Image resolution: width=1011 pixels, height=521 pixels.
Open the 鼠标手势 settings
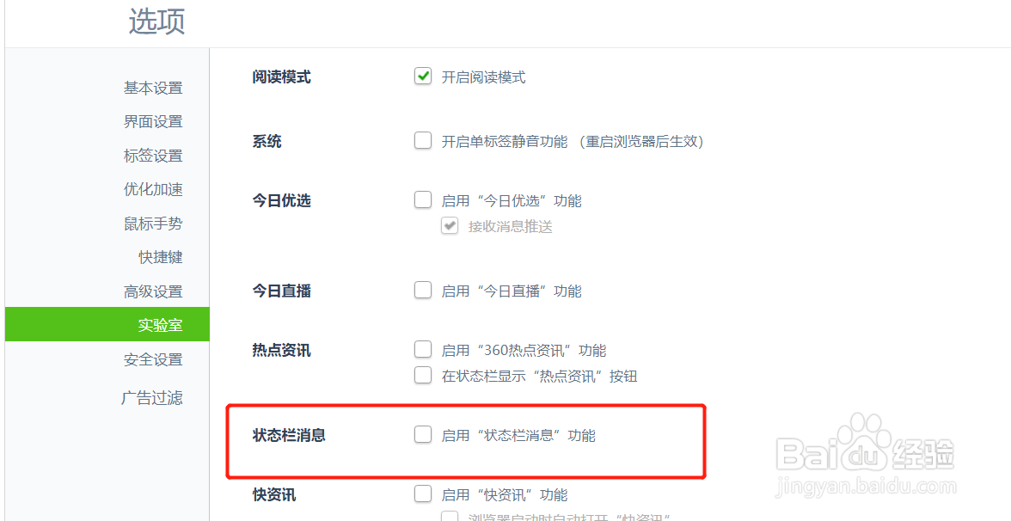click(x=153, y=224)
